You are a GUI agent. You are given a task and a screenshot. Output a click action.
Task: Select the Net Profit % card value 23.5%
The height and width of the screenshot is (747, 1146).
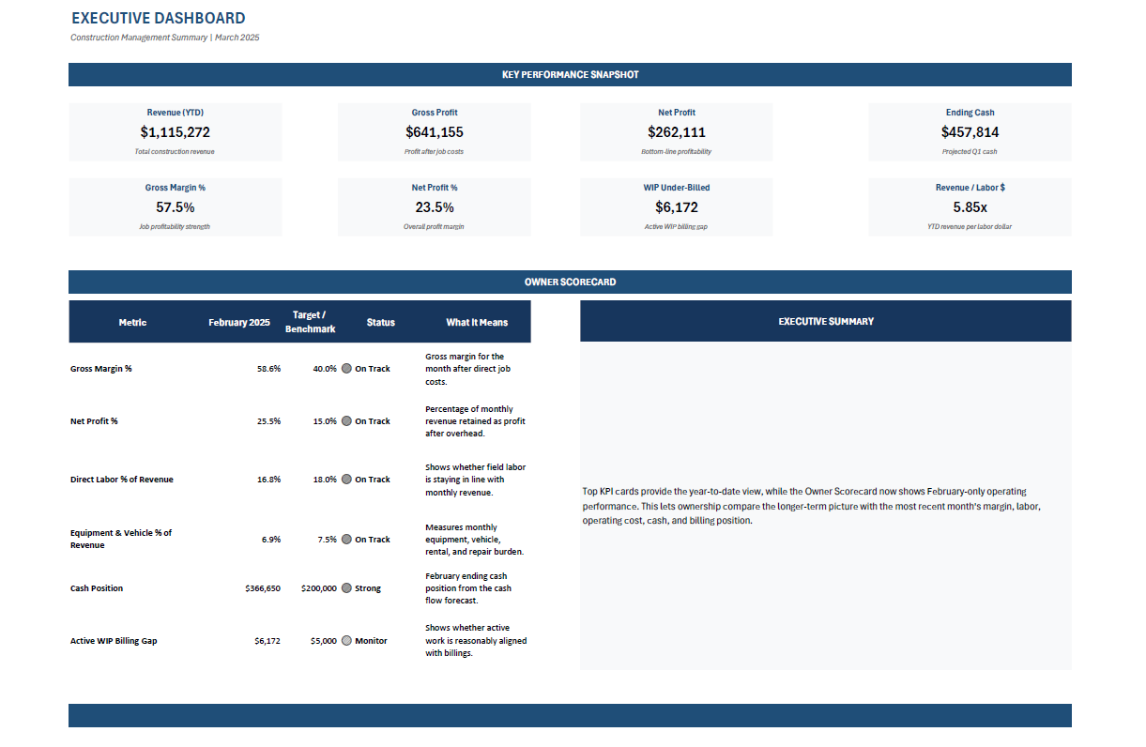[x=435, y=207]
